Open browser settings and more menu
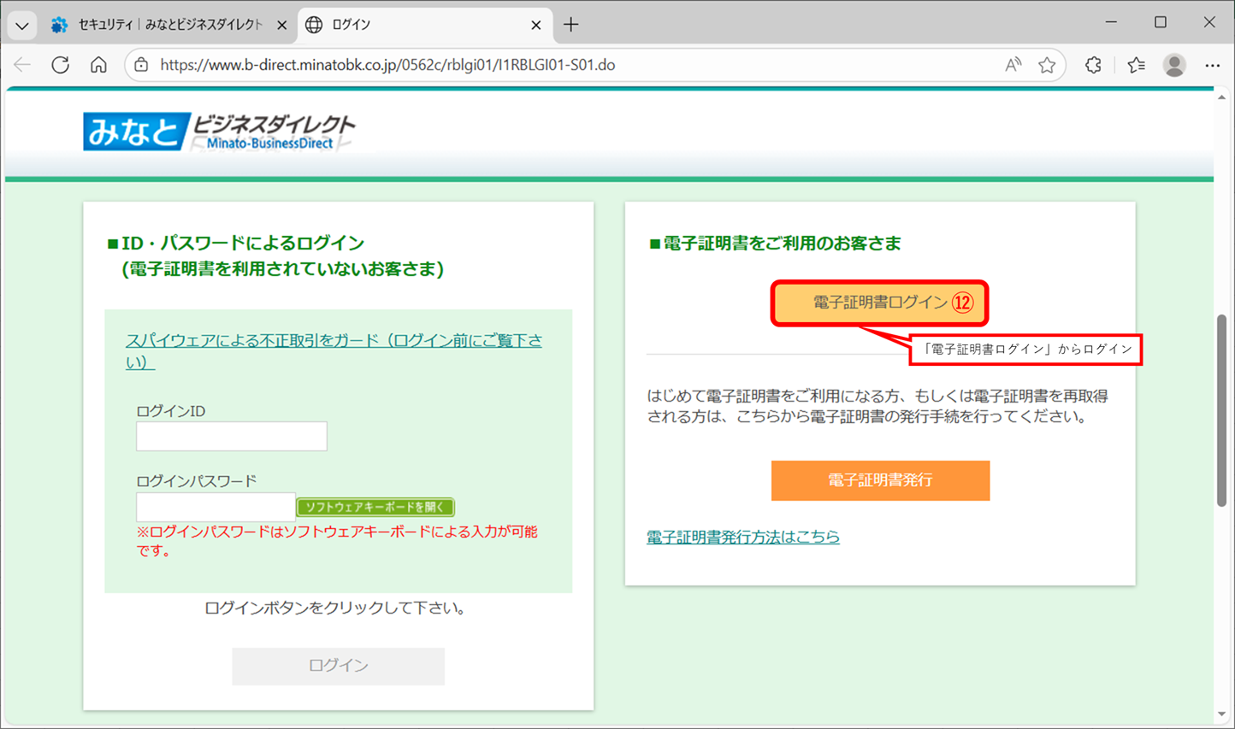The height and width of the screenshot is (729, 1235). pyautogui.click(x=1212, y=65)
